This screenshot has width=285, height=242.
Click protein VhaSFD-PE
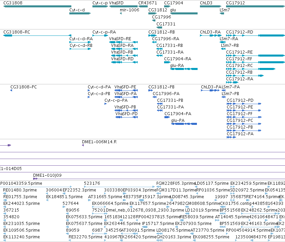click(x=126, y=90)
